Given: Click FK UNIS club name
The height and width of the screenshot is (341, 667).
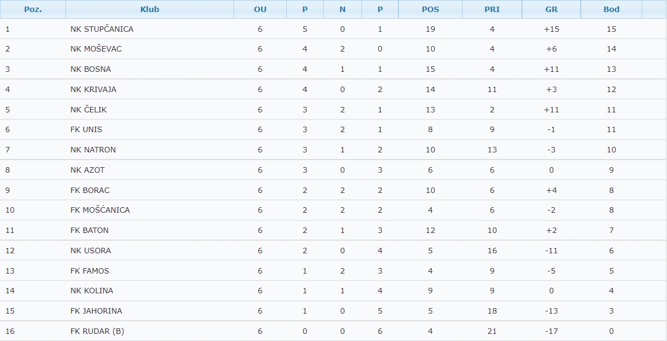Looking at the screenshot, I should tap(86, 129).
